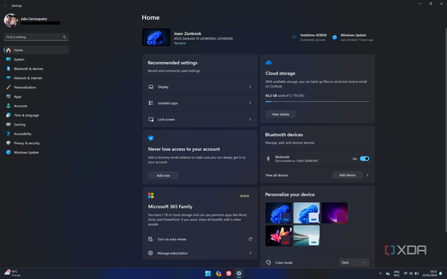Click the Add device button
The width and height of the screenshot is (447, 279).
tap(348, 175)
